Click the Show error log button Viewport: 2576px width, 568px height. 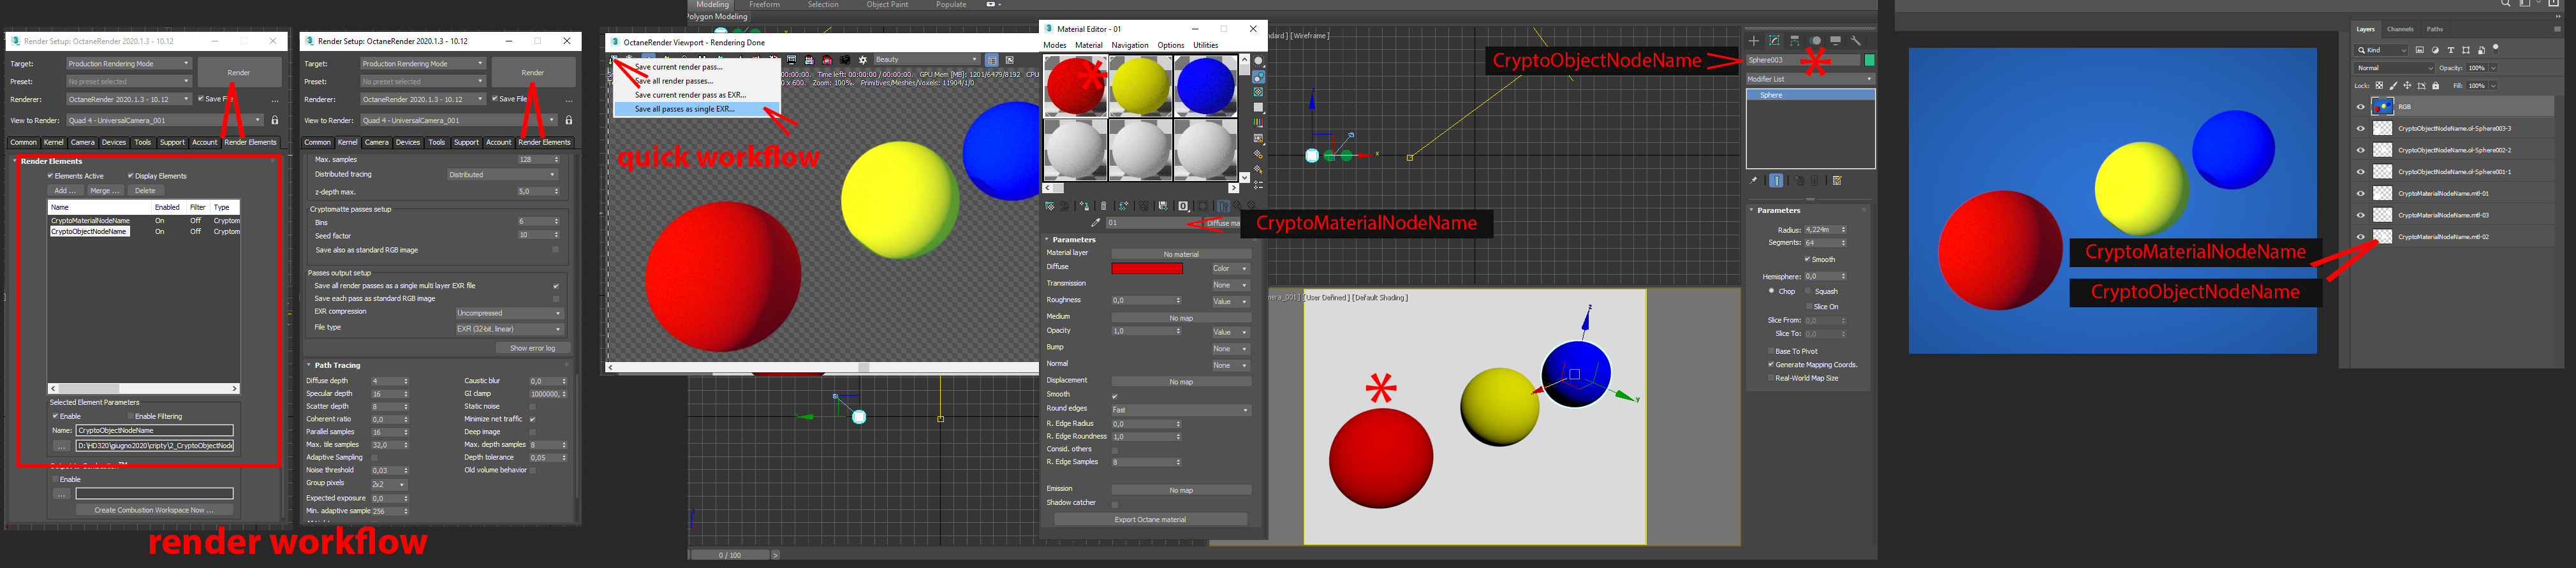coord(532,348)
